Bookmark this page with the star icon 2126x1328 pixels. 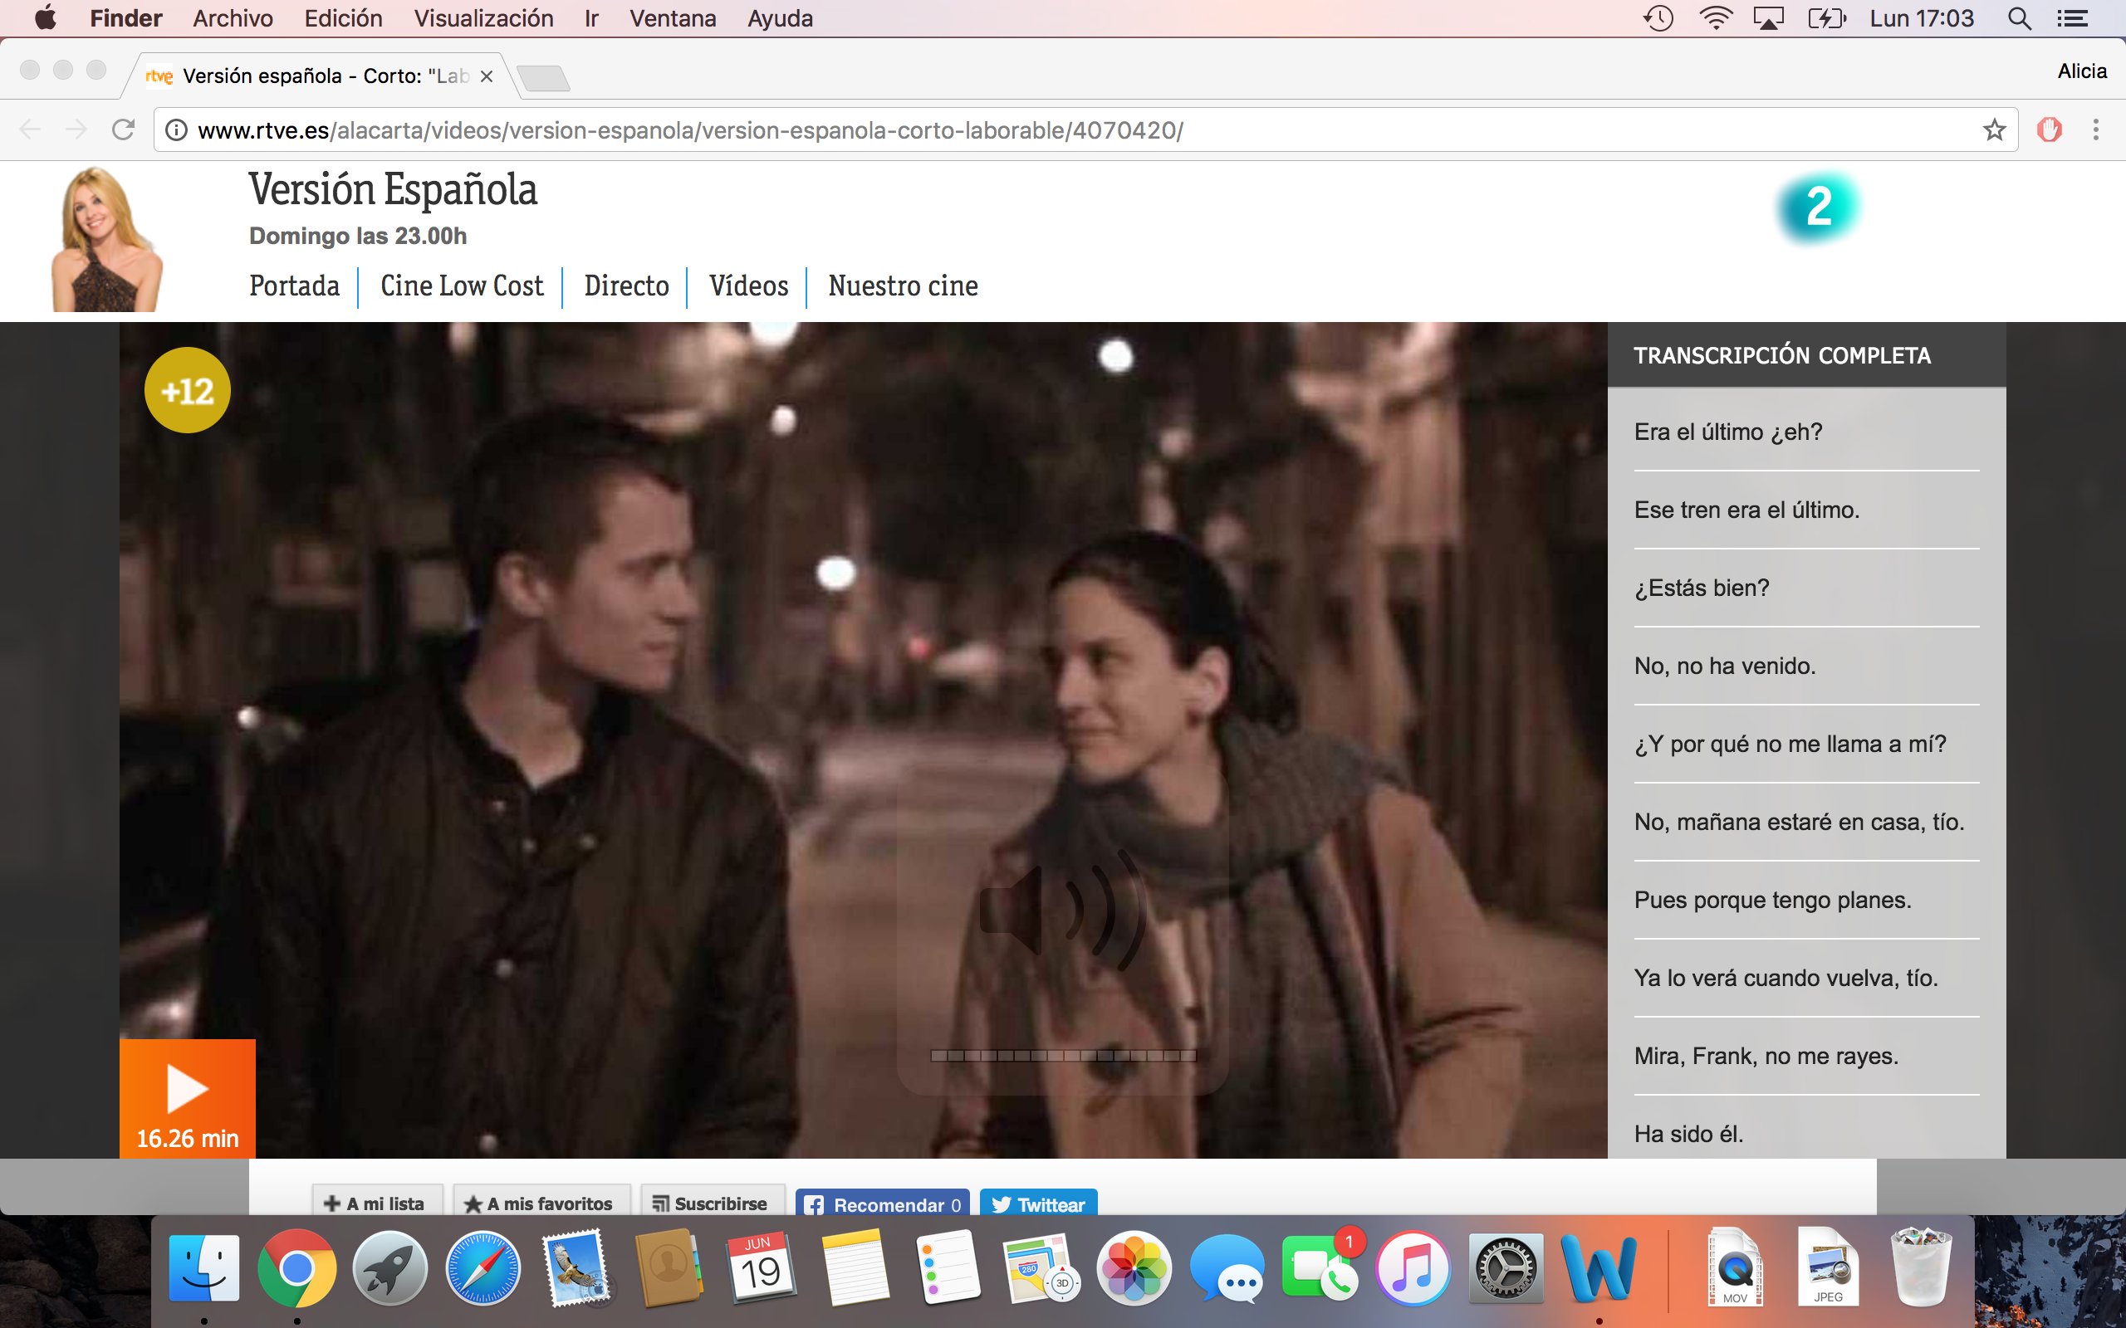(1994, 130)
